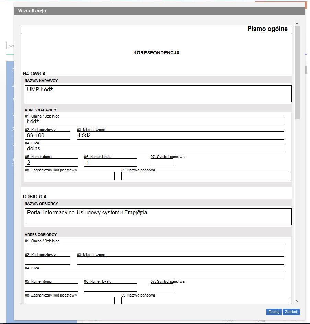Click the 'NAZWA ODBIORCY' label
This screenshot has width=310, height=324.
[41, 204]
